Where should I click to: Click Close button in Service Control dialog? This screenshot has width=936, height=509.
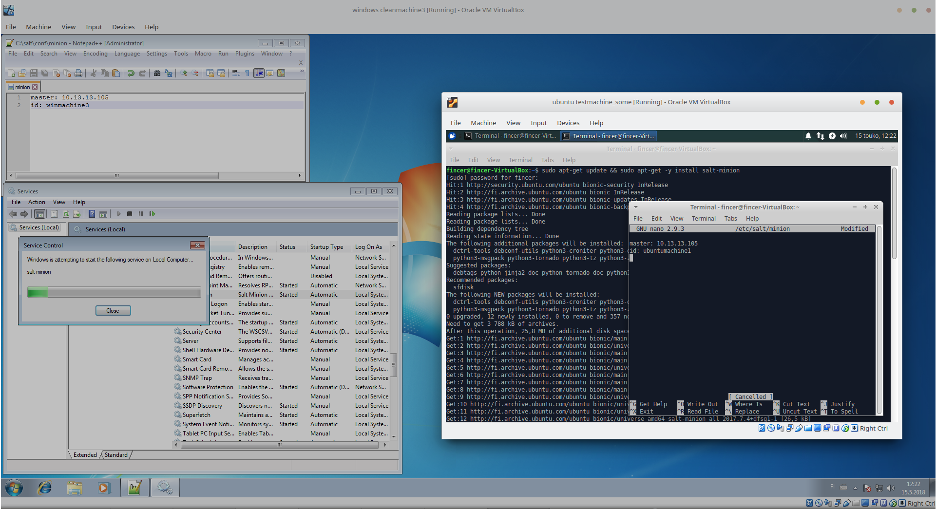pos(113,311)
